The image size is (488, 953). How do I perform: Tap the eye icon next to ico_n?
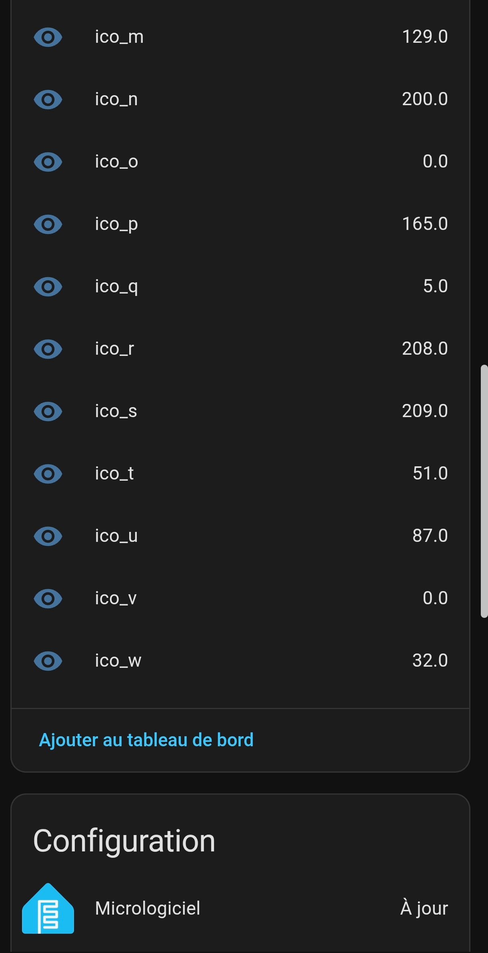[x=48, y=100]
